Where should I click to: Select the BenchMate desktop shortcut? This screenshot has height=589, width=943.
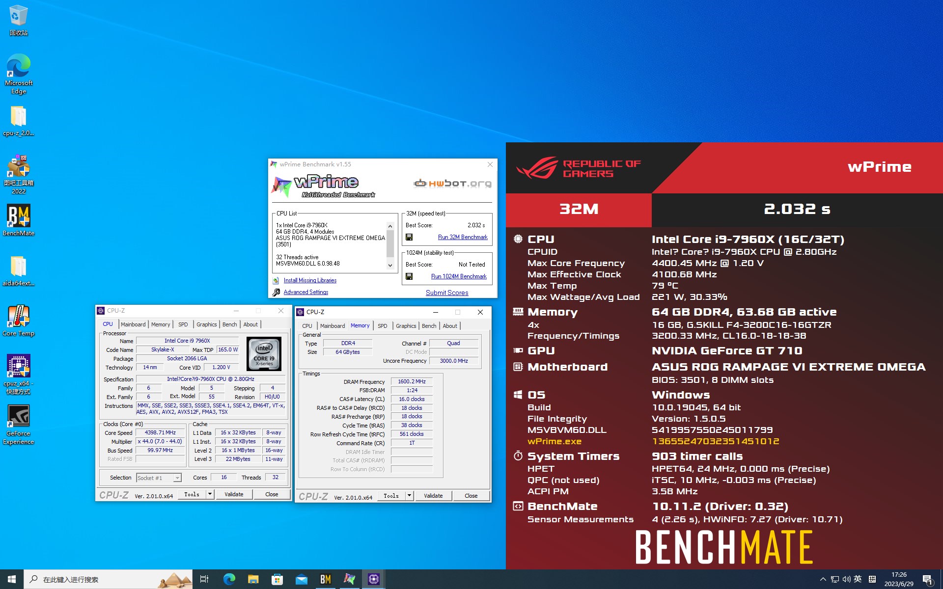[18, 220]
